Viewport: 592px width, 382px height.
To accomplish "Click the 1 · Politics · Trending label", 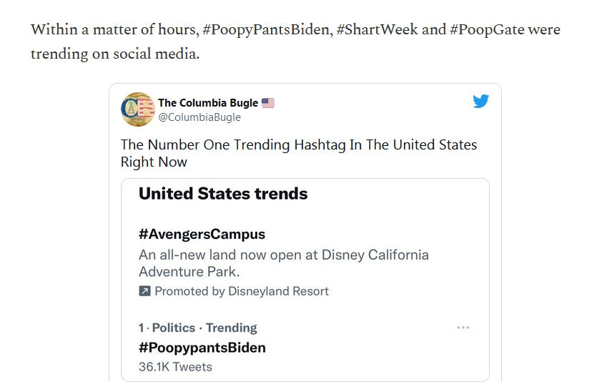I will [x=198, y=328].
